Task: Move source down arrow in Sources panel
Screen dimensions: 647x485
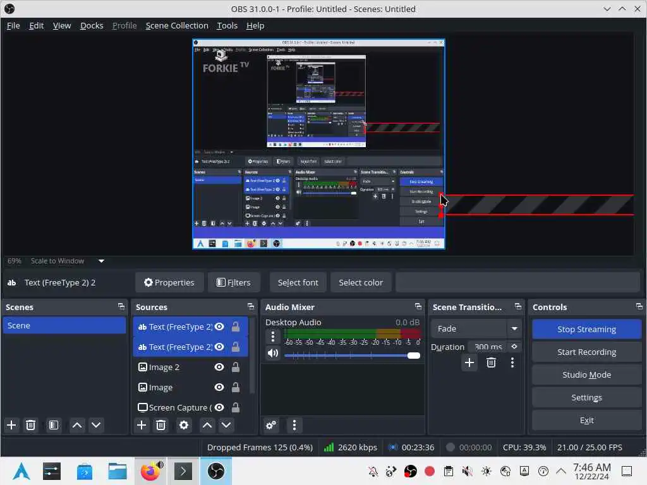Action: point(226,425)
